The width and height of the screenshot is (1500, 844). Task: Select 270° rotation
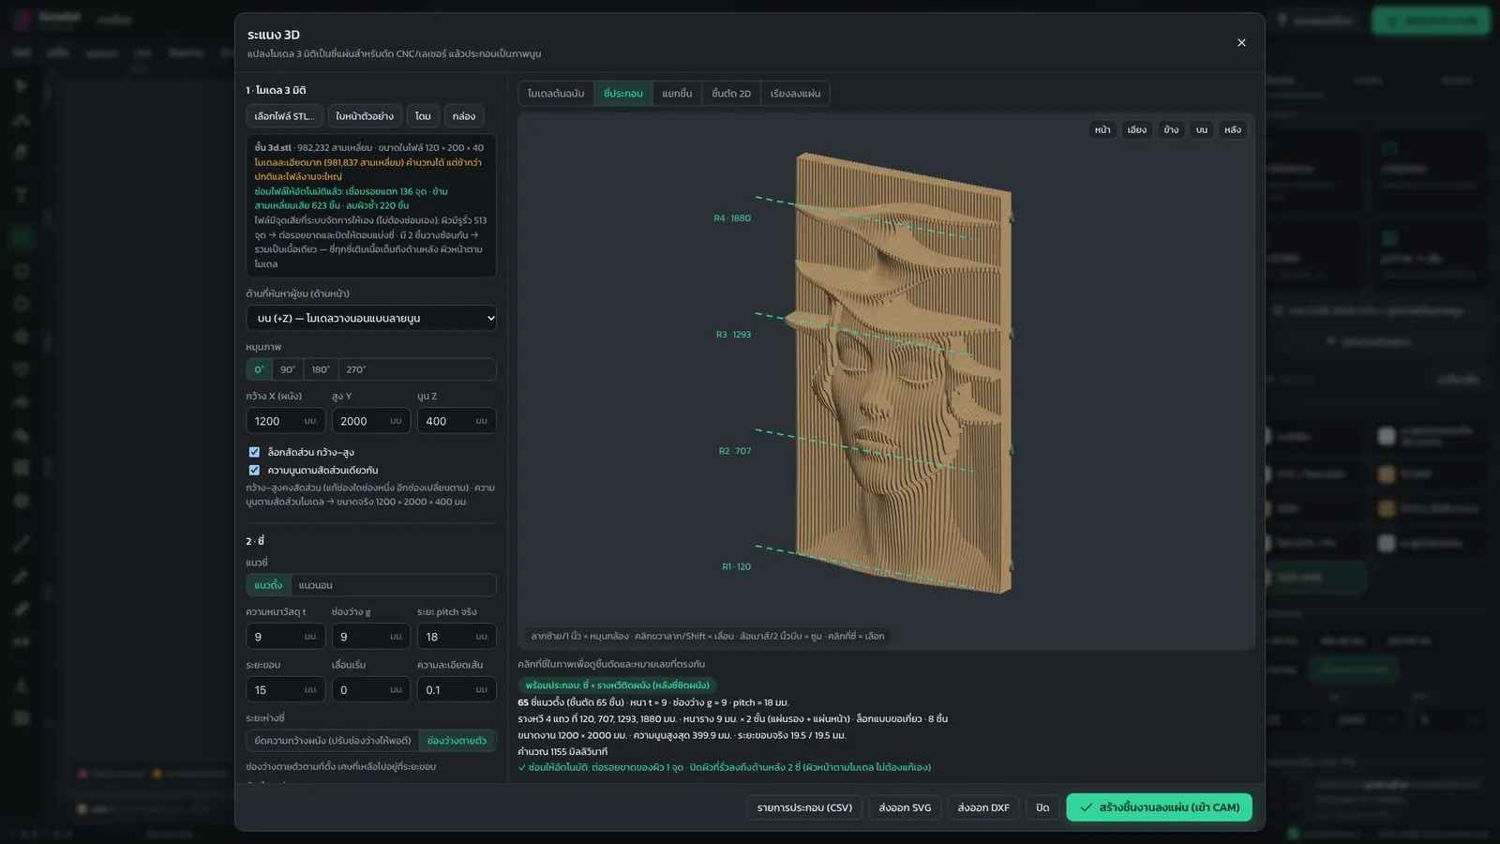tap(356, 369)
